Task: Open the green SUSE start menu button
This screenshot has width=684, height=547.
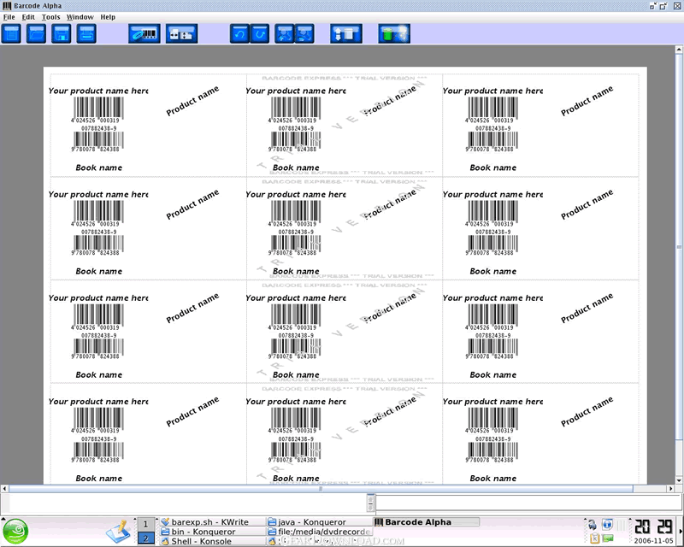Action: click(x=15, y=532)
